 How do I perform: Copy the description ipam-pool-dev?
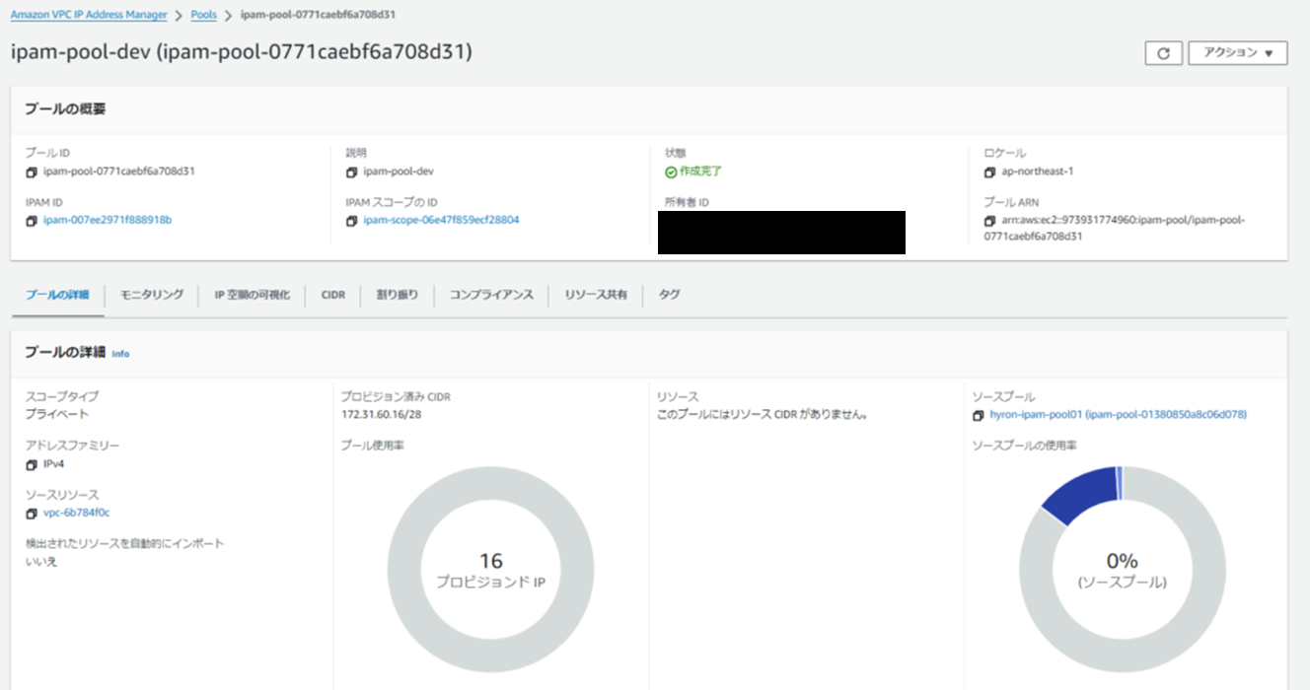pos(351,172)
